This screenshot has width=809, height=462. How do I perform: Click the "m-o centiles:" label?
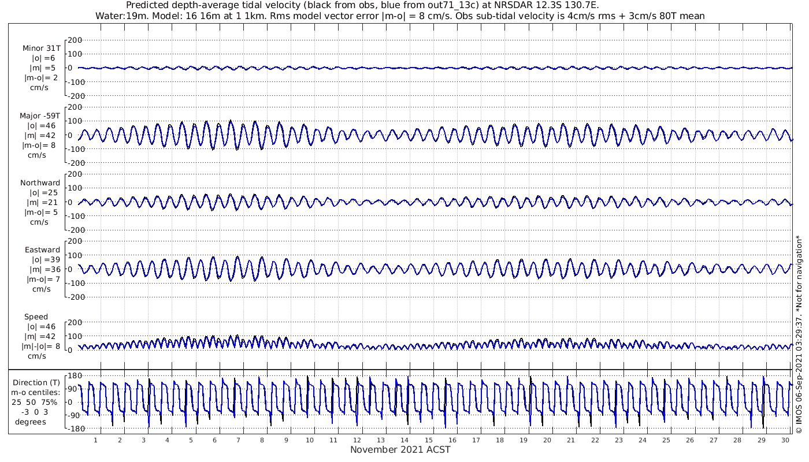[36, 392]
